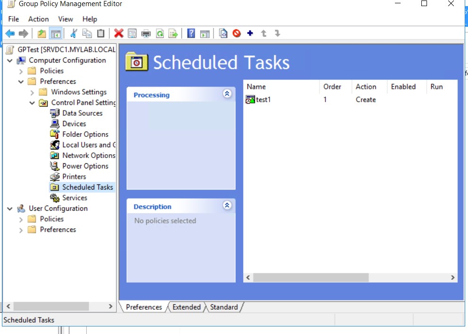Click the Forward arrow toolbar icon

pyautogui.click(x=24, y=33)
